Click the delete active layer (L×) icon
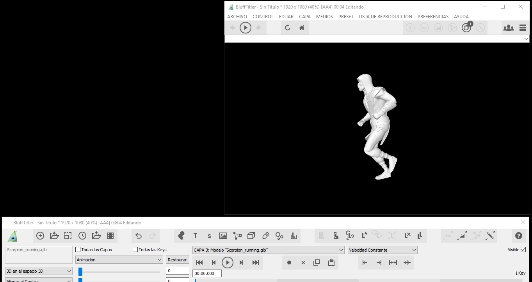The width and height of the screenshot is (532, 282). (407, 235)
